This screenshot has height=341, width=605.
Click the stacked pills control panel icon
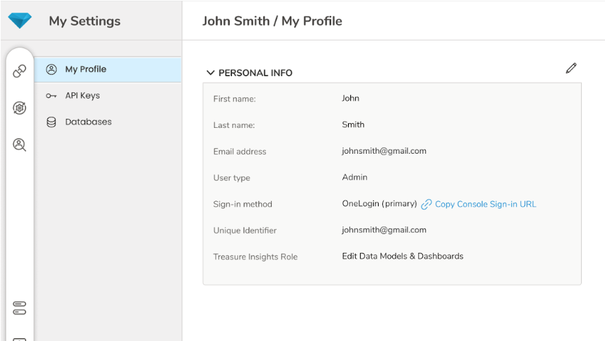tap(20, 308)
